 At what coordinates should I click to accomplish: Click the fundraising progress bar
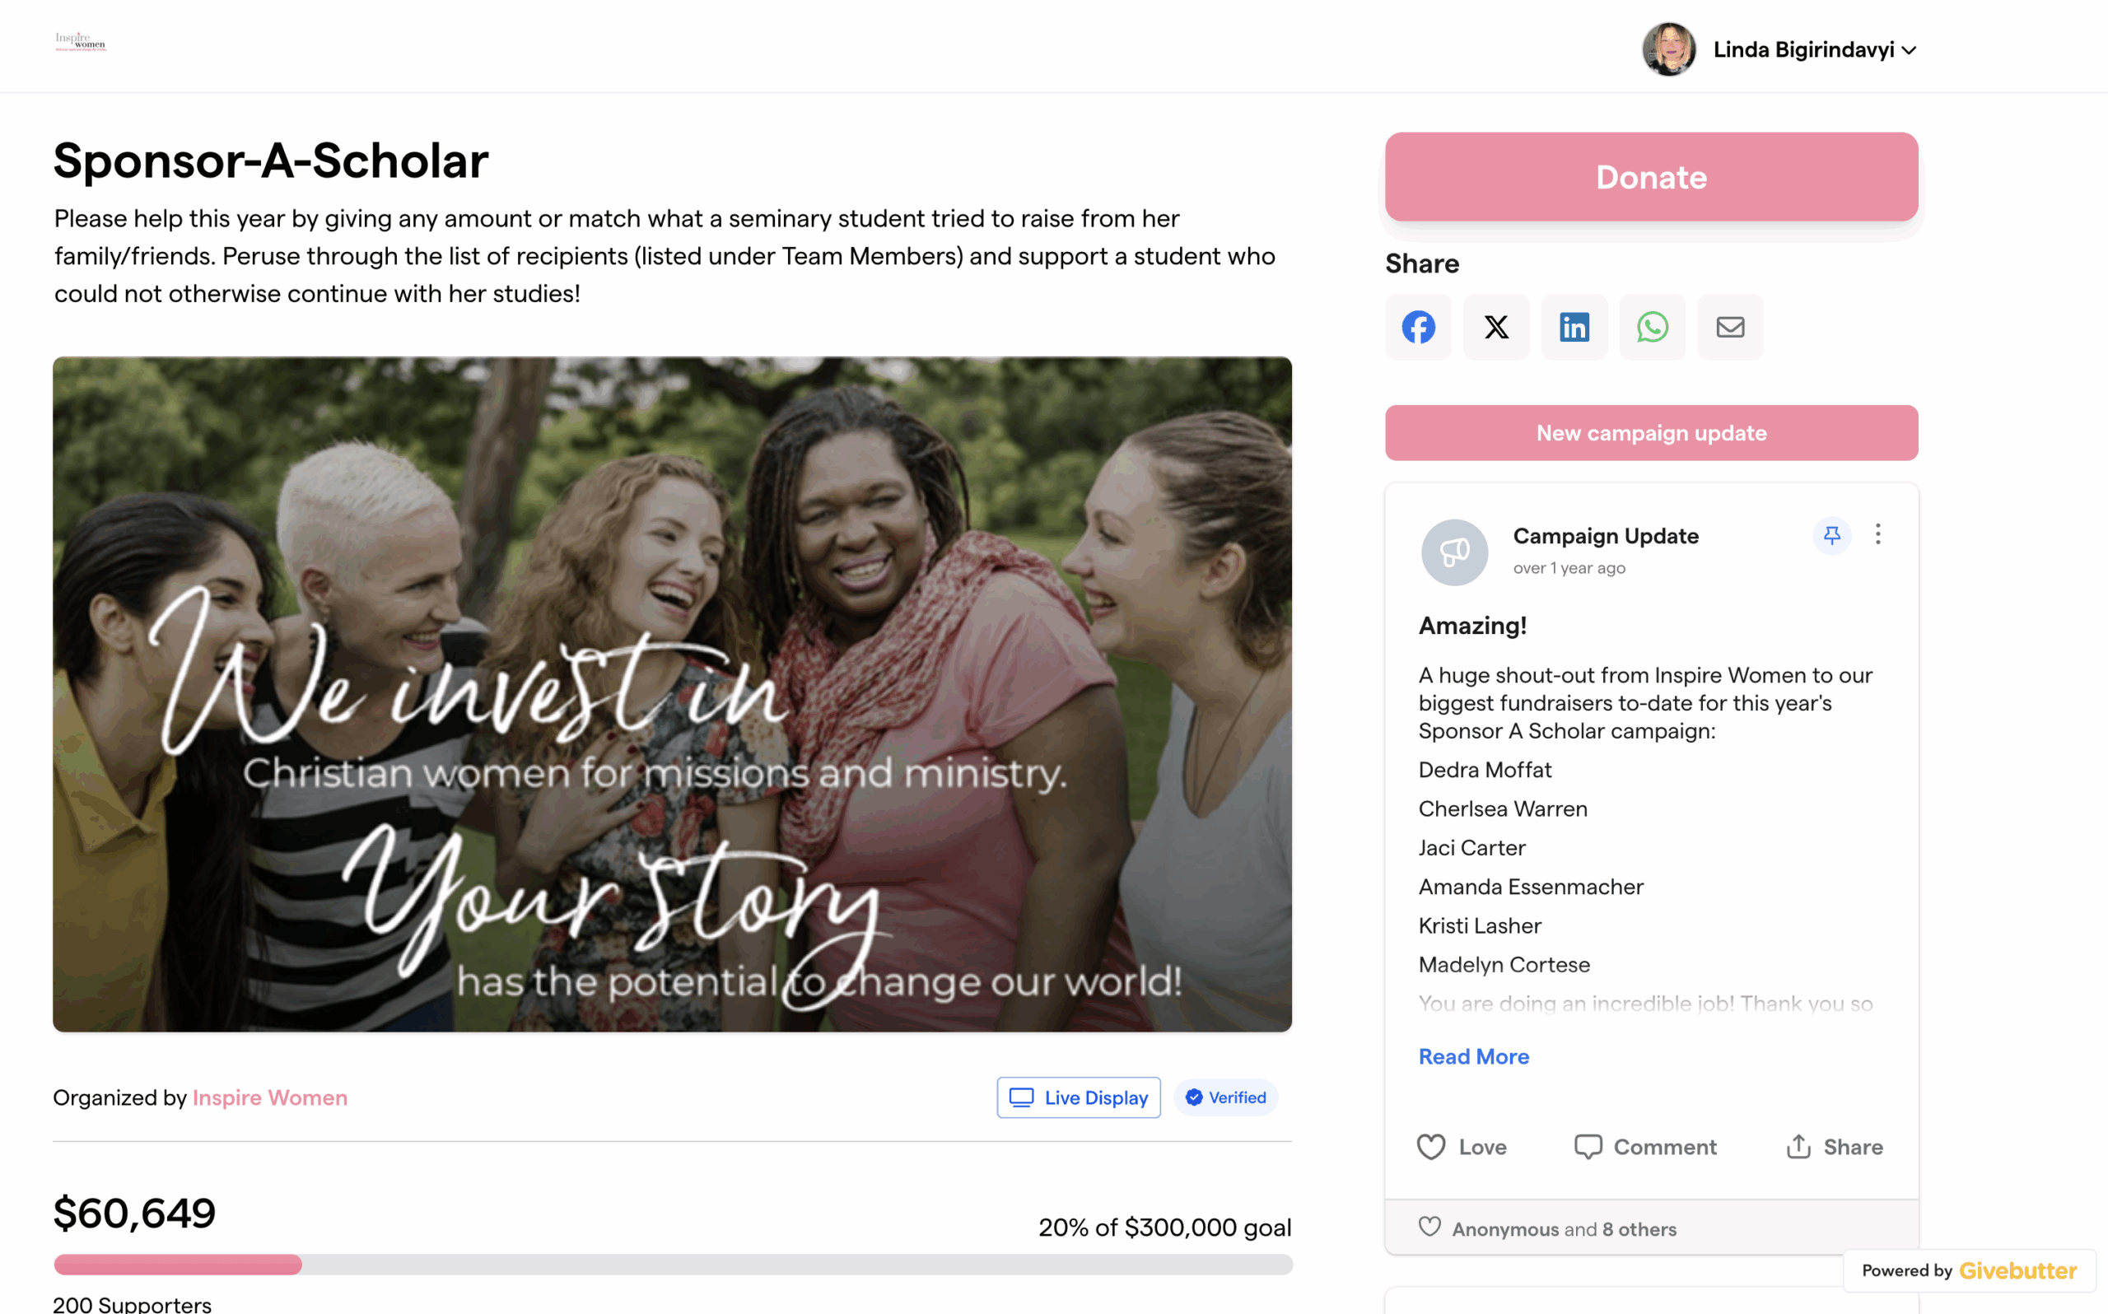pos(673,1265)
